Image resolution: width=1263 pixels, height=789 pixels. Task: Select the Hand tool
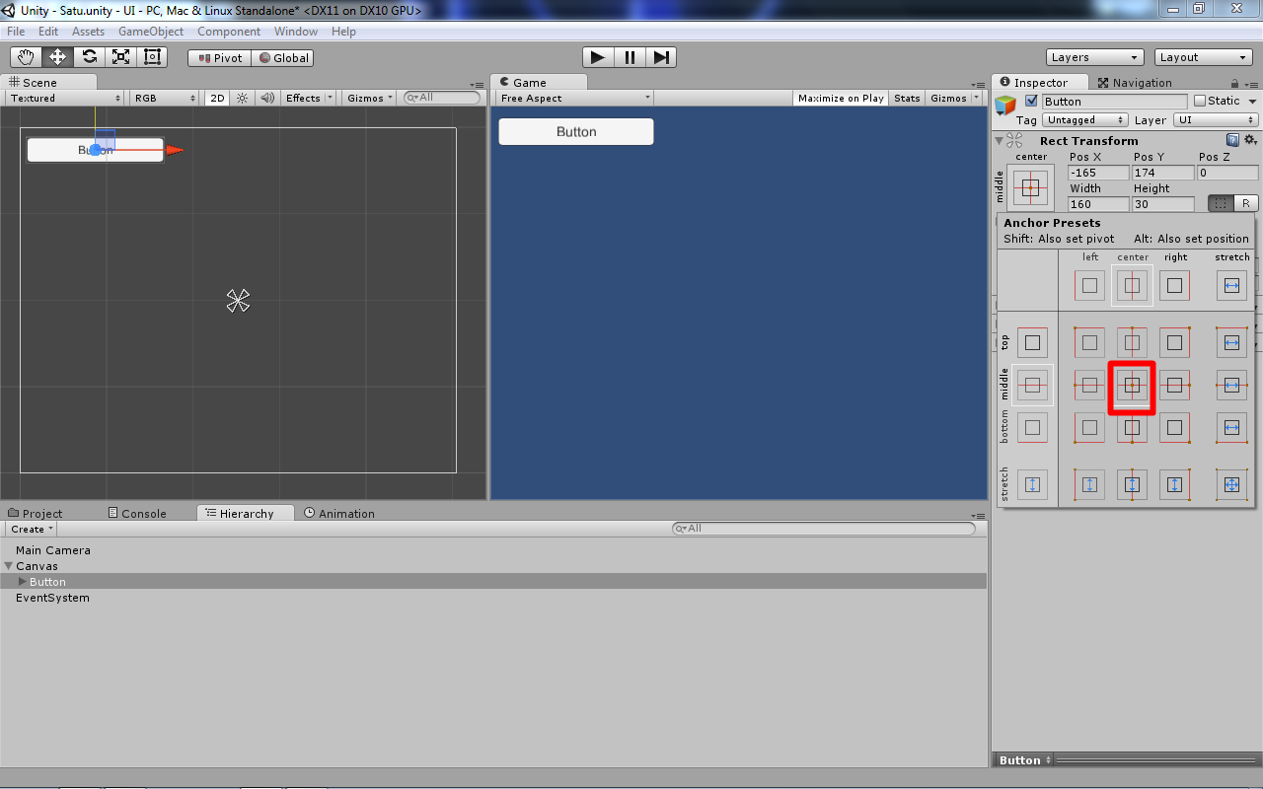coord(25,56)
